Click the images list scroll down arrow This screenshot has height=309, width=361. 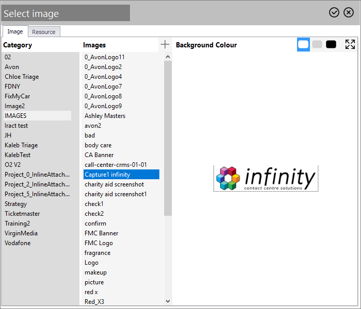(x=168, y=301)
